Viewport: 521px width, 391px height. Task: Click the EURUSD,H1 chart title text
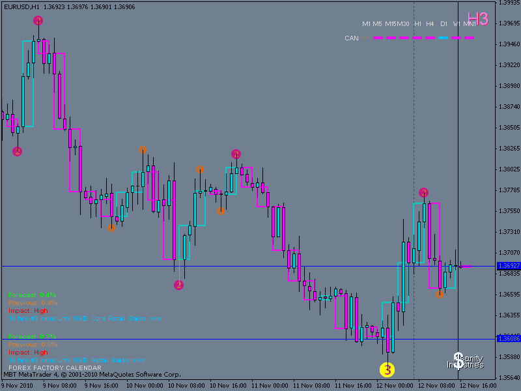[x=21, y=7]
